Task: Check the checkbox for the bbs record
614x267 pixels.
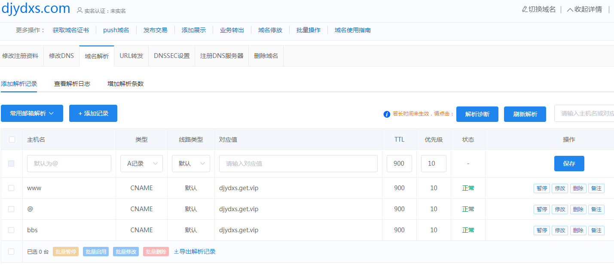Action: pyautogui.click(x=12, y=230)
